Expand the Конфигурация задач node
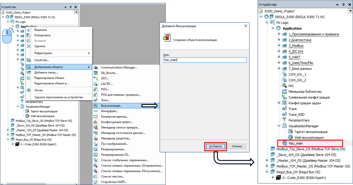353x185 pixels. (x=279, y=103)
